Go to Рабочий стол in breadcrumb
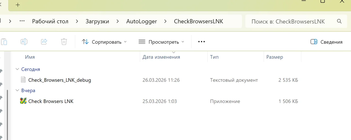Screen dimensions: 351x140 point(50,21)
